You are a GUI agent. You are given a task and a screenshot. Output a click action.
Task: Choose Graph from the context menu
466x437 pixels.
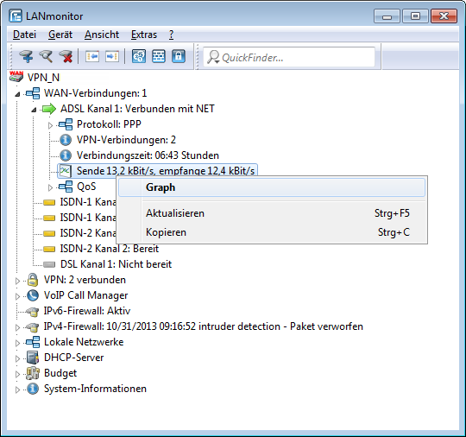coord(272,187)
